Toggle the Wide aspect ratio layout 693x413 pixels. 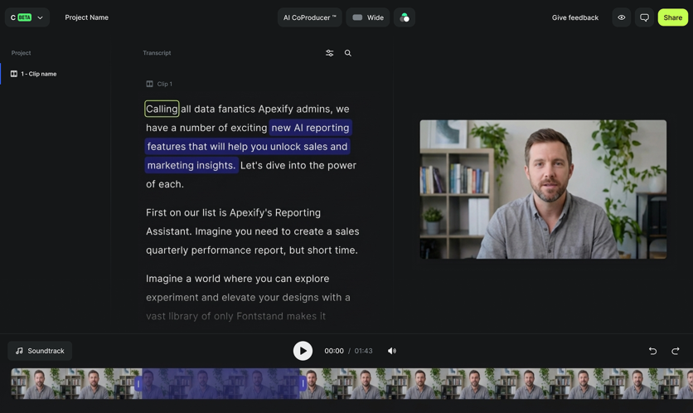click(367, 17)
